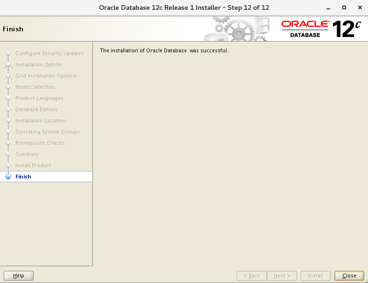Screen dimensions: 368x283
Task: Select the Database Edition step
Action: (36, 109)
